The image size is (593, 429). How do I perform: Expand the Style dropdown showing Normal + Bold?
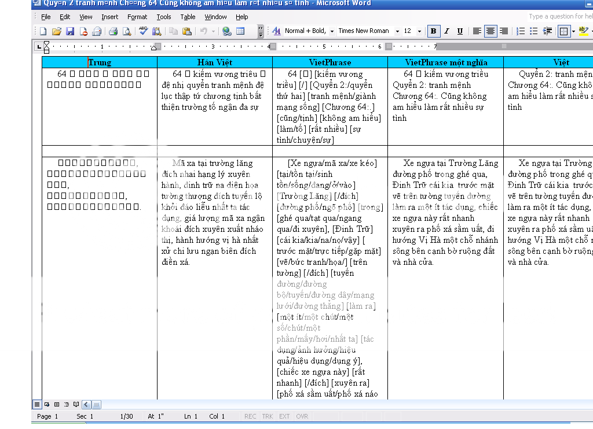pos(332,31)
